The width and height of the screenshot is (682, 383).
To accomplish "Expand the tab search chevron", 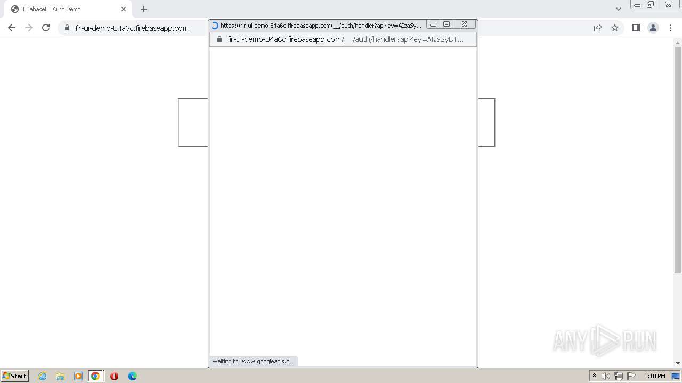I will [x=619, y=9].
